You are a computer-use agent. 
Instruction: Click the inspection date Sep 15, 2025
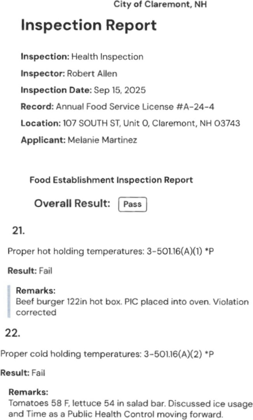(120, 90)
